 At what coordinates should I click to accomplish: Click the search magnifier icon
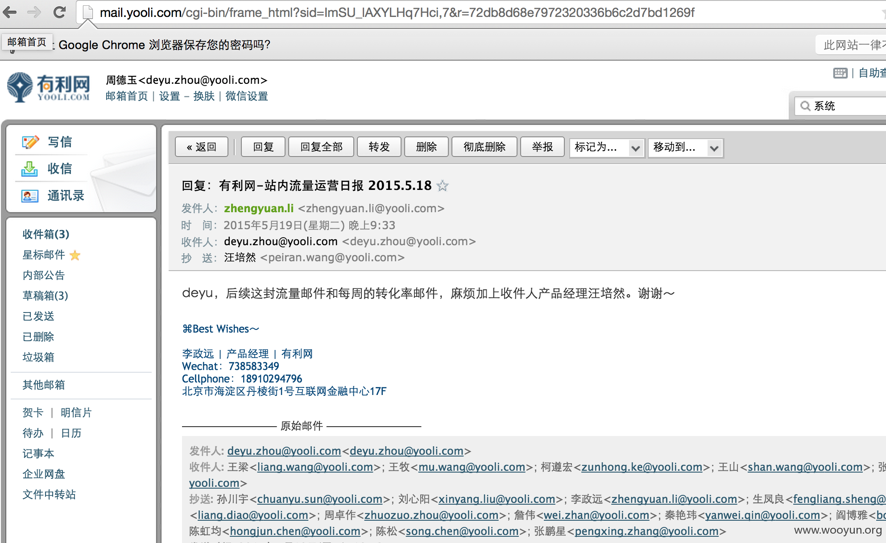click(x=805, y=106)
